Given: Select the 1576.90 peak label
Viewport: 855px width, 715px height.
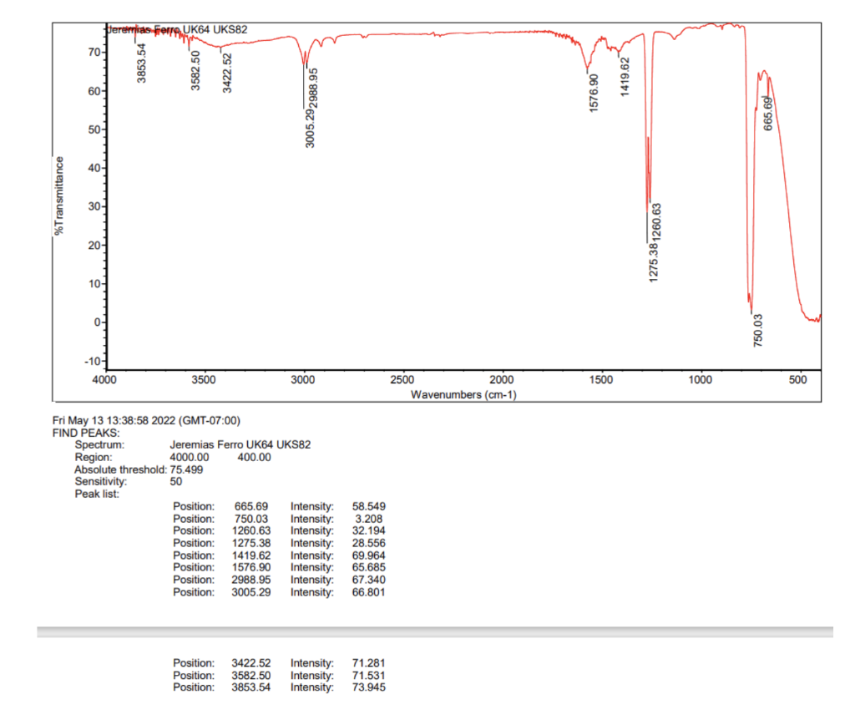Looking at the screenshot, I should (594, 94).
